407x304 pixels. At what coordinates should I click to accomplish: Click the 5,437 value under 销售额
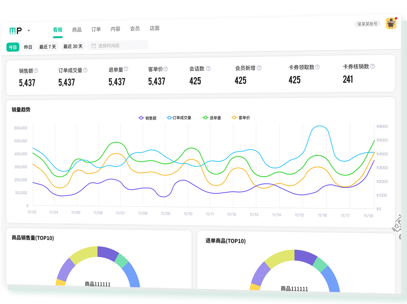coord(27,83)
